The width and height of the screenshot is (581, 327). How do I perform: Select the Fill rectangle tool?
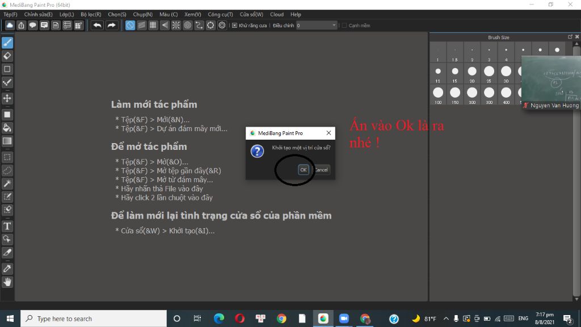click(7, 115)
